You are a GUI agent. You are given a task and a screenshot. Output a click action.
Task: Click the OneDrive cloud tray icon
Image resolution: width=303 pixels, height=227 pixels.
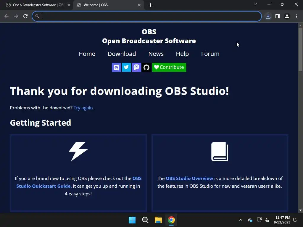[x=250, y=220]
